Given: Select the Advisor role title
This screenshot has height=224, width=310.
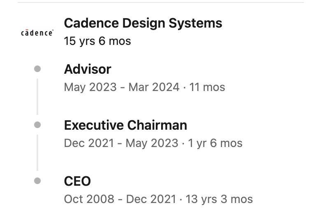Looking at the screenshot, I should (x=88, y=69).
